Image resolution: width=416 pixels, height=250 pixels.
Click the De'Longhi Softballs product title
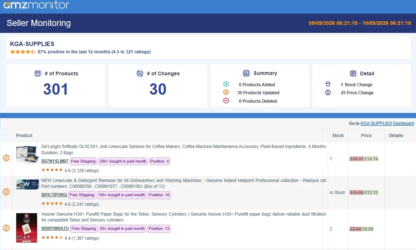[184, 149]
